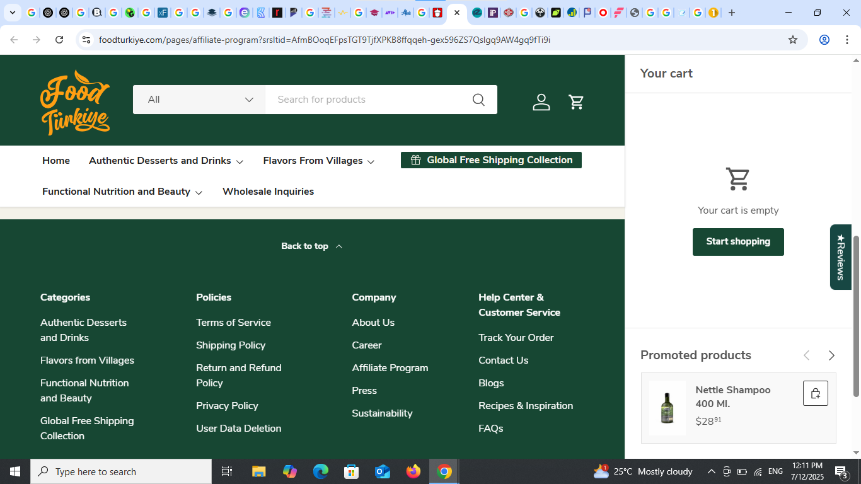View site information icon in address bar
The height and width of the screenshot is (484, 861).
point(86,40)
